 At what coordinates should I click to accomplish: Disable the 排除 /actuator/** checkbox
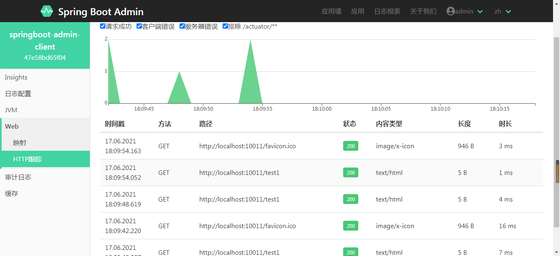pos(225,26)
